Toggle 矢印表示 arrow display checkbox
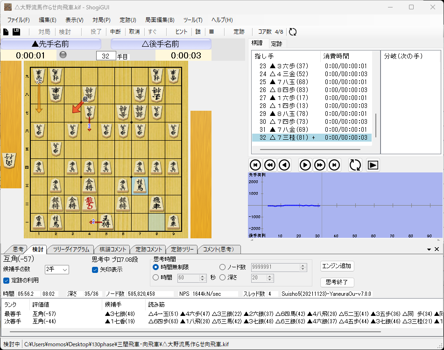This screenshot has height=350, width=444. (x=95, y=270)
